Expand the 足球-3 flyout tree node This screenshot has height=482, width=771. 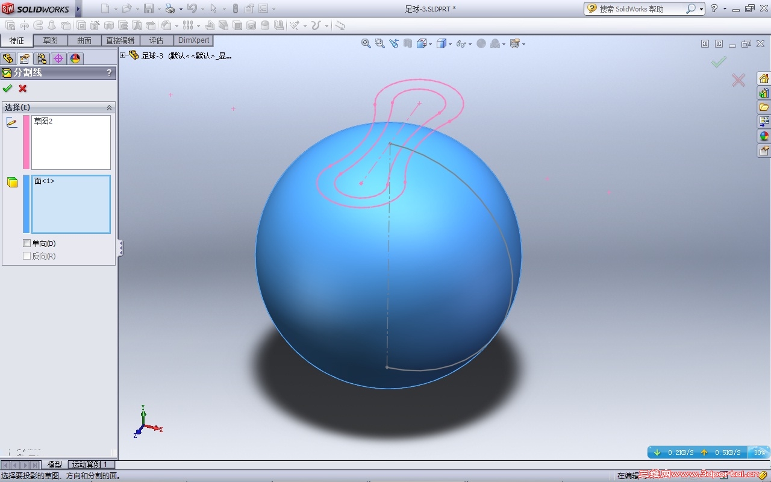pyautogui.click(x=123, y=55)
